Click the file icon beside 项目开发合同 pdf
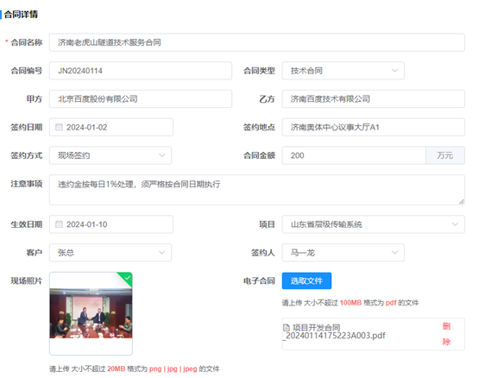Image resolution: width=478 pixels, height=378 pixels. pyautogui.click(x=286, y=328)
